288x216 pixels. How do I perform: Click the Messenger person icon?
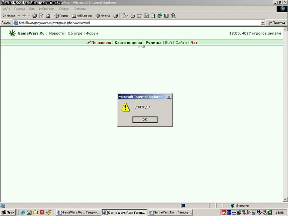click(x=173, y=16)
